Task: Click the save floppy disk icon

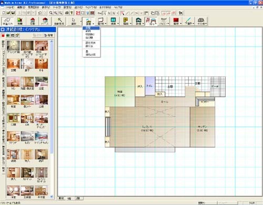Action: pos(13,13)
